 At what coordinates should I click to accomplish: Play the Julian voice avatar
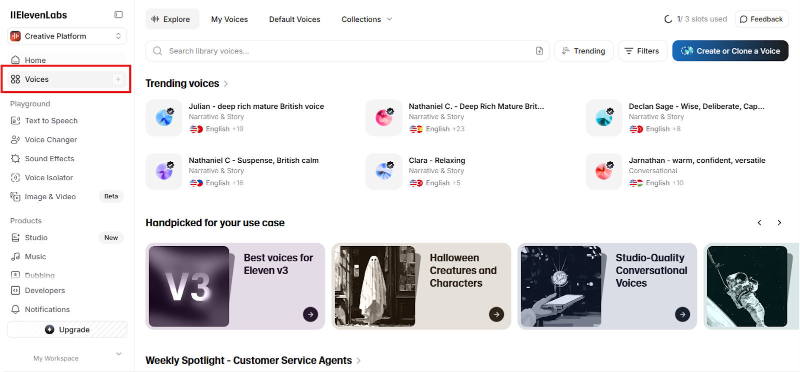[x=164, y=118]
